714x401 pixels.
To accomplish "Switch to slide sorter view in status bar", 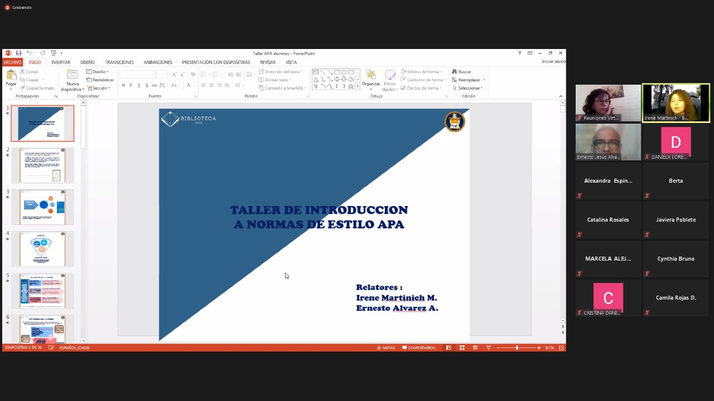I will pyautogui.click(x=462, y=348).
